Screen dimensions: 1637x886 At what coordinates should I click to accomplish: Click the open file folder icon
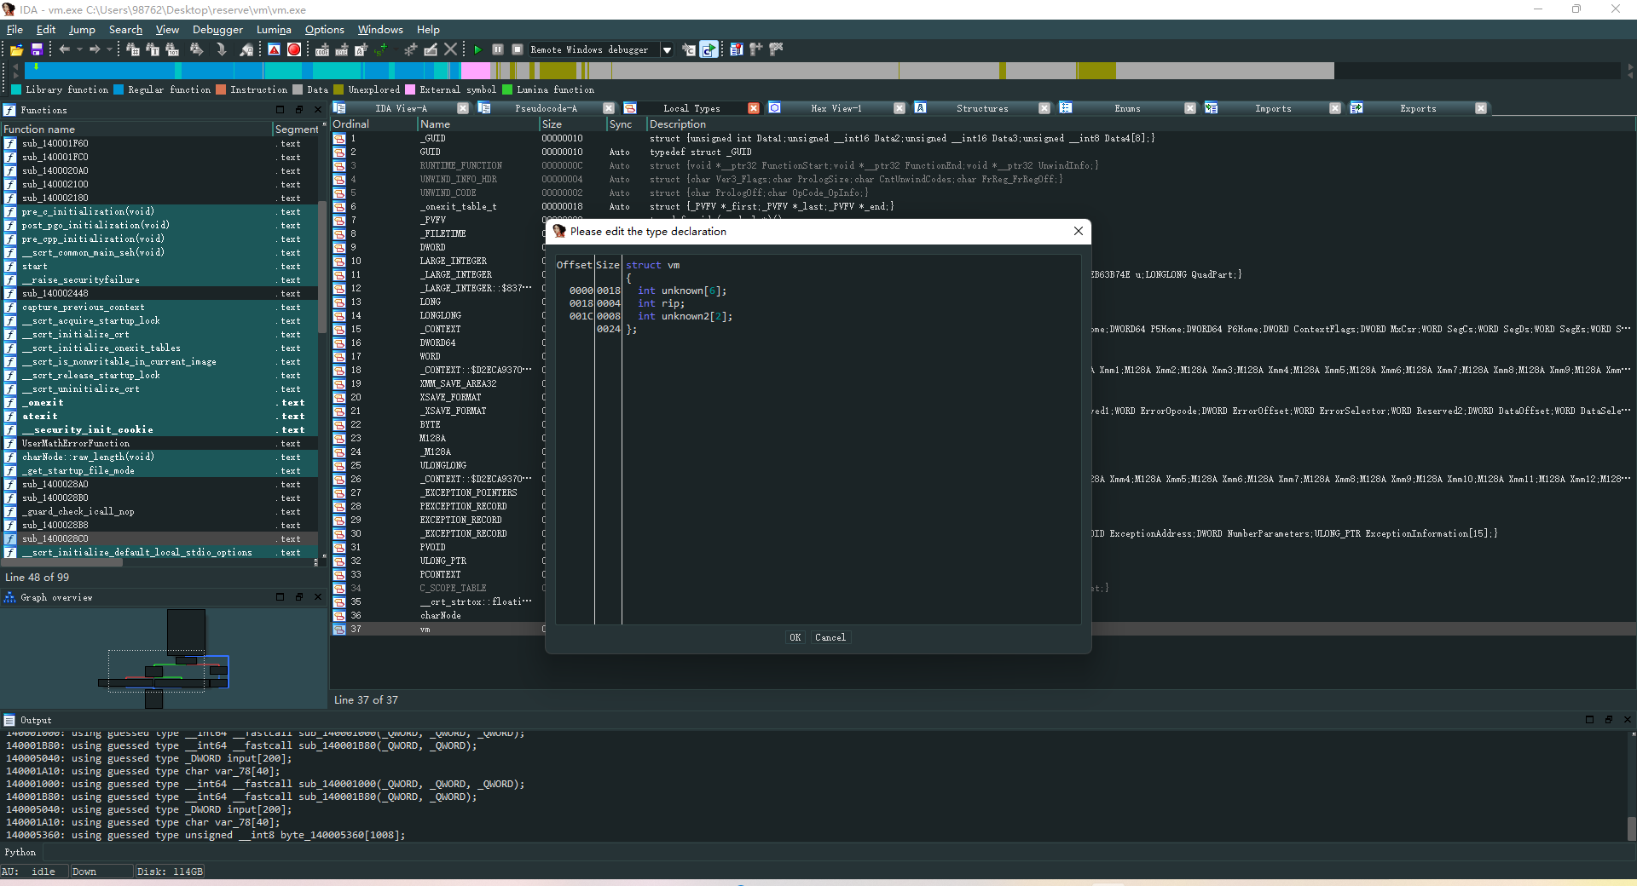16,50
